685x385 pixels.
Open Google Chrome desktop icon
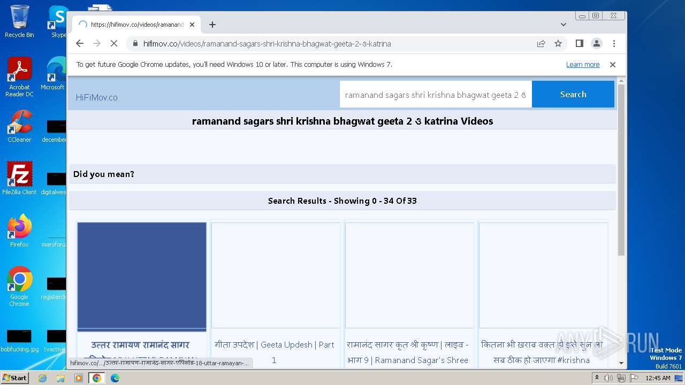(x=19, y=286)
